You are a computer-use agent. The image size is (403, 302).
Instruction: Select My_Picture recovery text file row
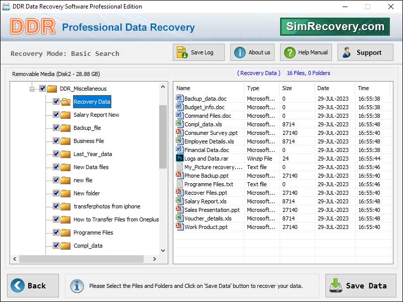pos(282,167)
